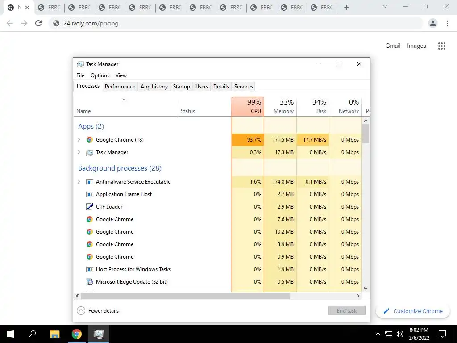Open the View menu in Task Manager
This screenshot has height=343, width=457.
point(121,75)
